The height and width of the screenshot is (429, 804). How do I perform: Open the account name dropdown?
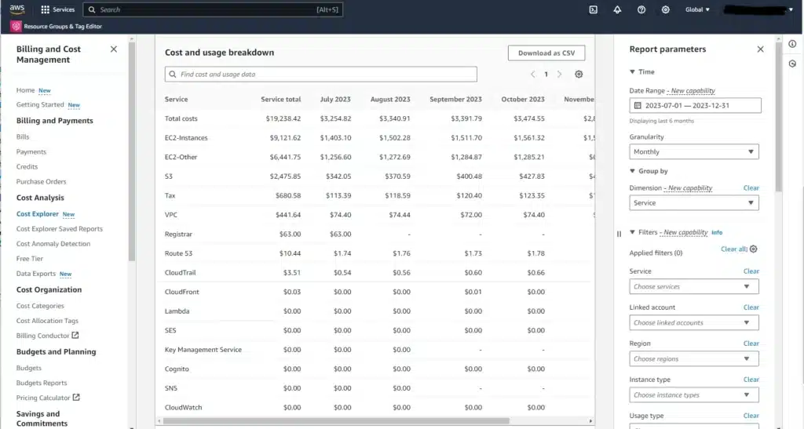(x=759, y=9)
